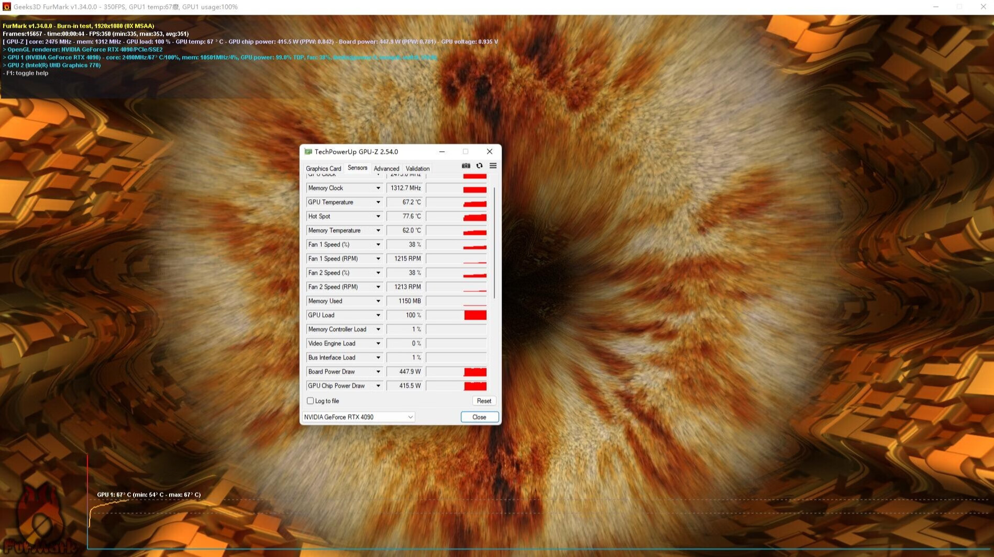
Task: Open the Validation tab
Action: [x=417, y=168]
